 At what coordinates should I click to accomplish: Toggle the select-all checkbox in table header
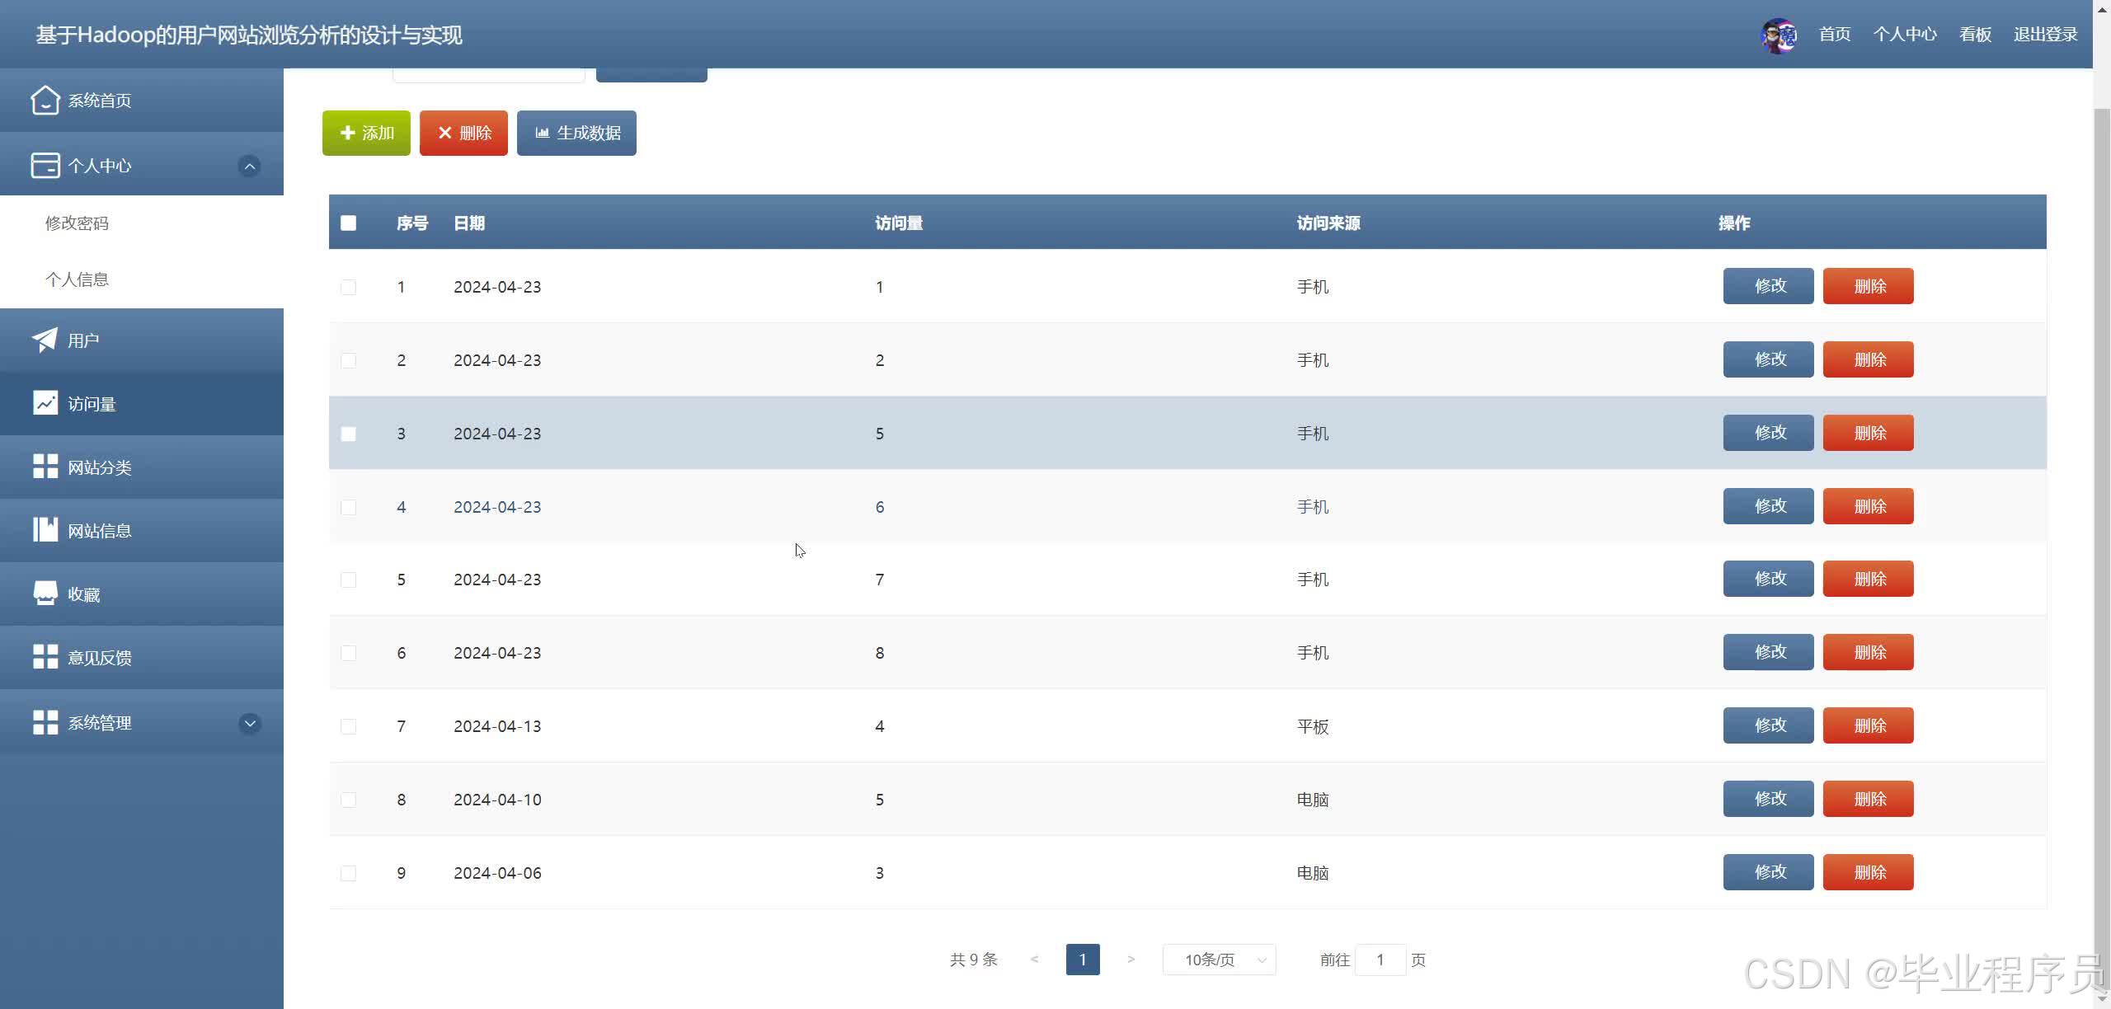(348, 223)
